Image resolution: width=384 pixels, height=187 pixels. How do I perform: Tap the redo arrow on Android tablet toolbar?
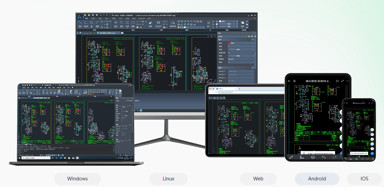(335, 157)
